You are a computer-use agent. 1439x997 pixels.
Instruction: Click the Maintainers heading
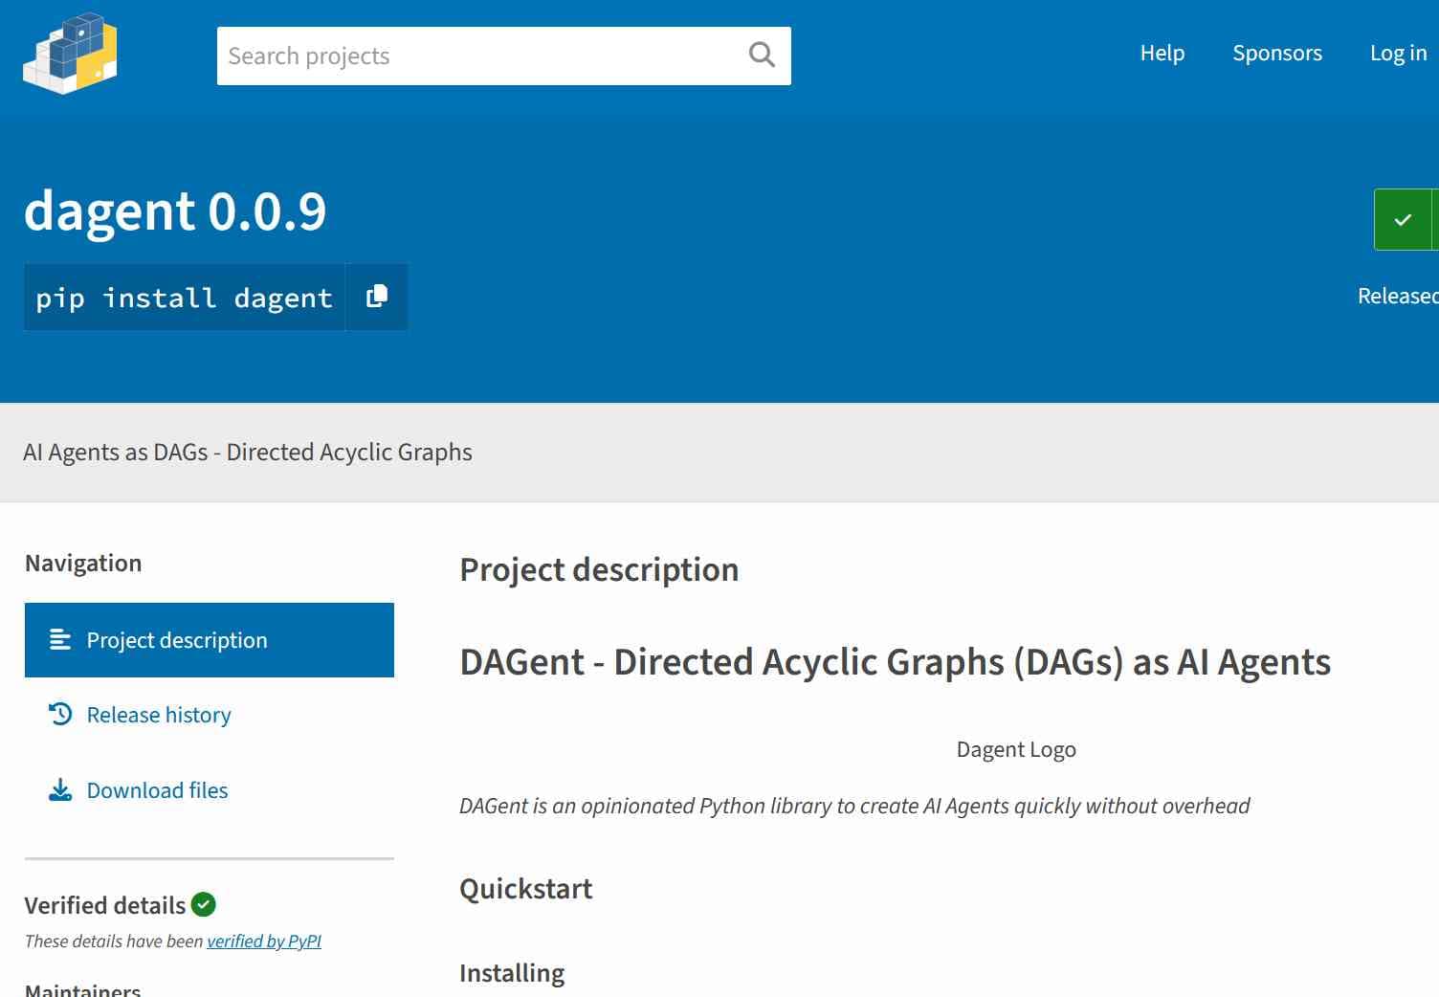point(82,988)
